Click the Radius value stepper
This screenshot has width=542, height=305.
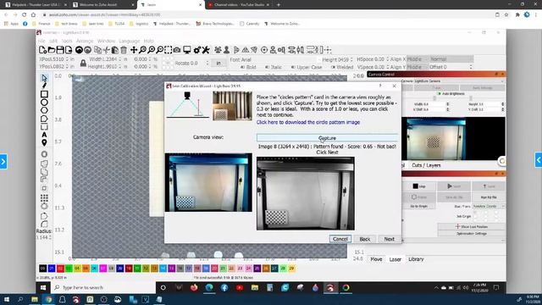click(50, 237)
